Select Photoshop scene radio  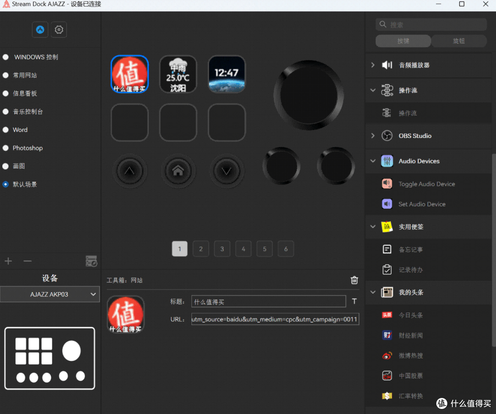click(6, 148)
